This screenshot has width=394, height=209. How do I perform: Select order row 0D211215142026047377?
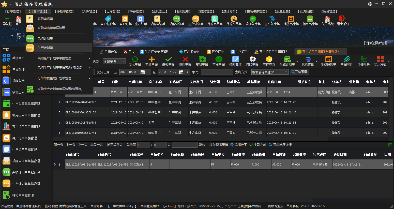pyautogui.click(x=221, y=102)
